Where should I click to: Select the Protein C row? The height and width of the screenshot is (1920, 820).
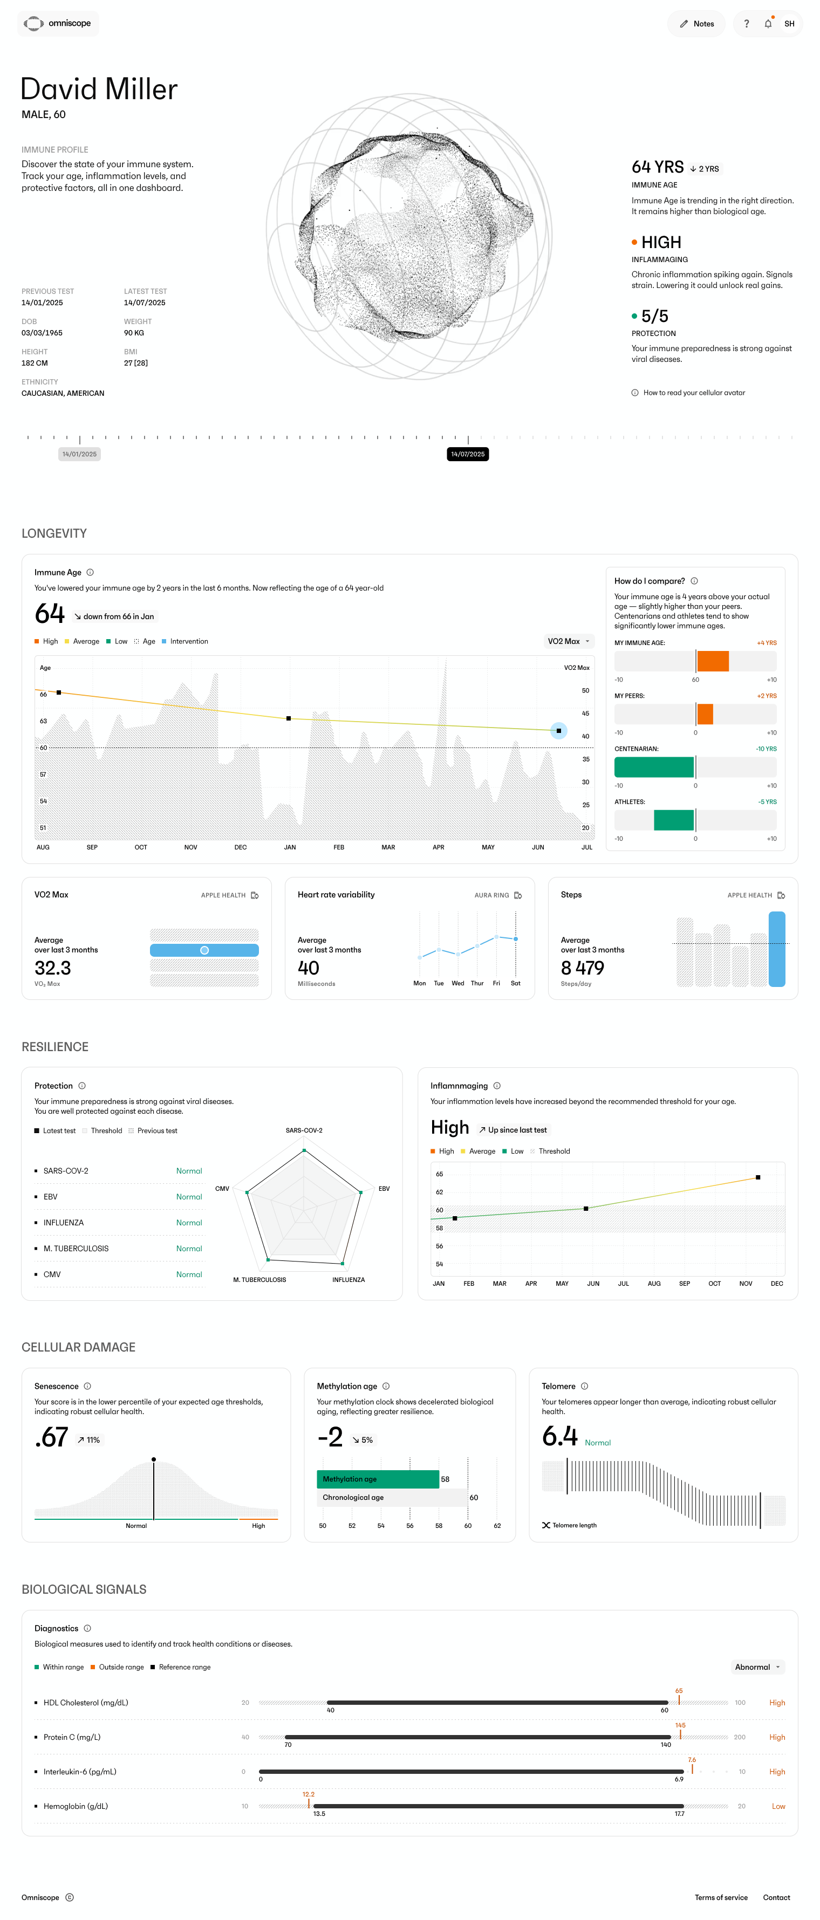(x=410, y=1737)
